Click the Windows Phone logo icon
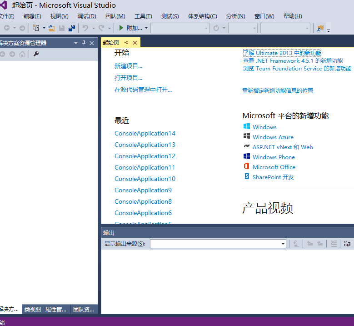This screenshot has height=326, width=354. [x=247, y=156]
